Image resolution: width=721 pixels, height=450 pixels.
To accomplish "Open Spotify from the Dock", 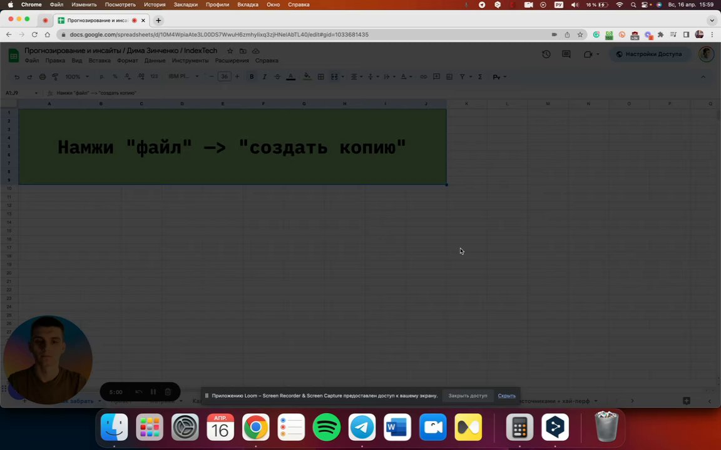I will (x=327, y=427).
